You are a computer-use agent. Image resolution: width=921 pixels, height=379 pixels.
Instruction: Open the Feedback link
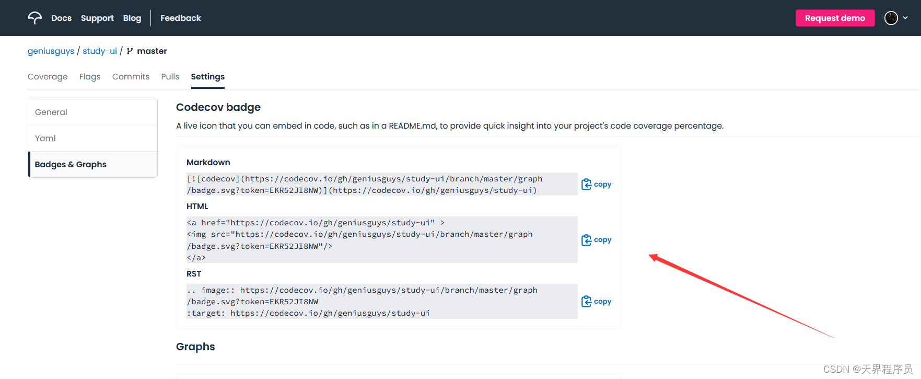(181, 18)
